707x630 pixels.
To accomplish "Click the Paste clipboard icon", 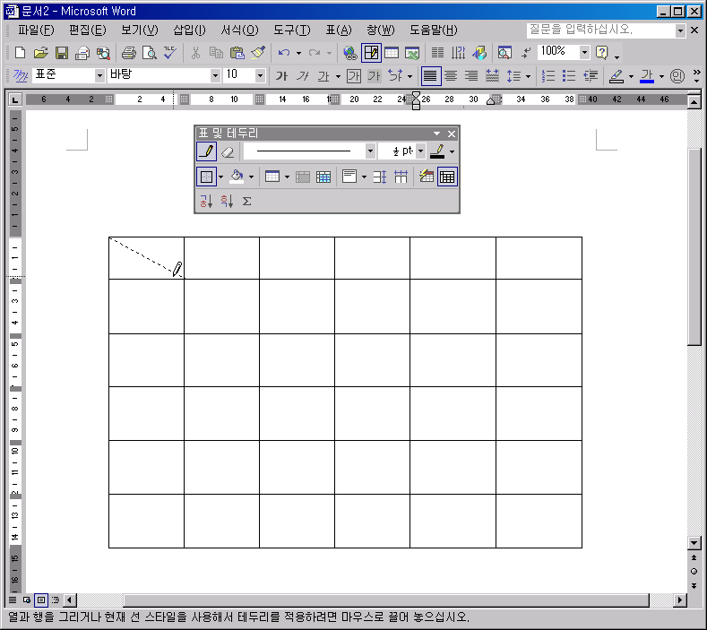I will tap(237, 53).
